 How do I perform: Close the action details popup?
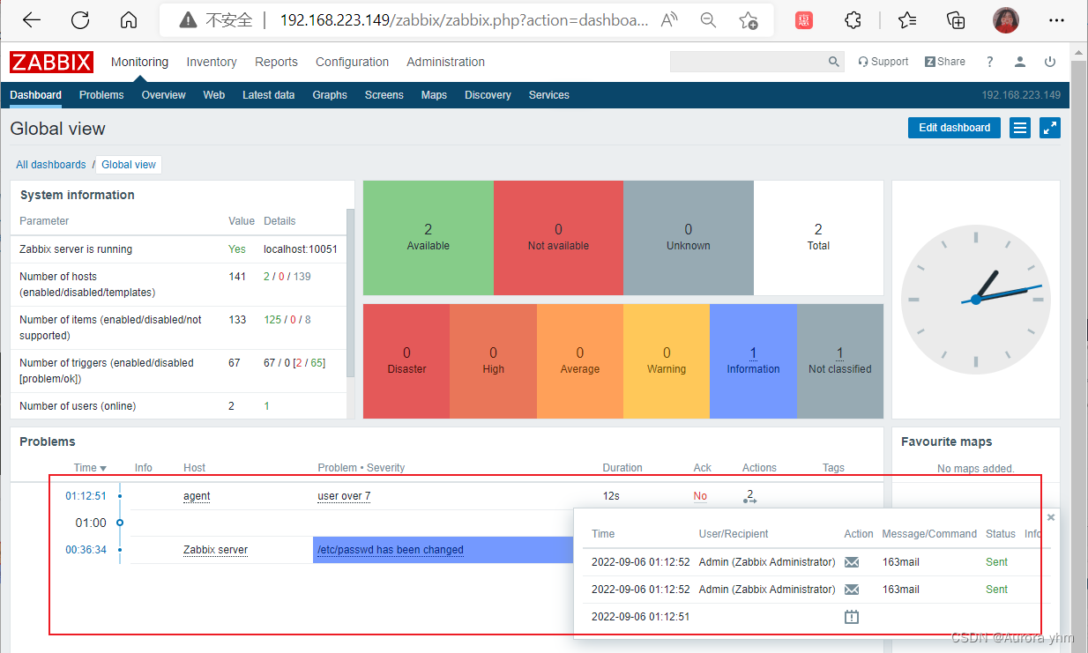pos(1050,517)
